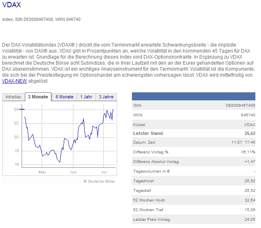Screen dimensions: 261x228
Task: Click the Tagesvolumen in € label
Action: point(152,171)
